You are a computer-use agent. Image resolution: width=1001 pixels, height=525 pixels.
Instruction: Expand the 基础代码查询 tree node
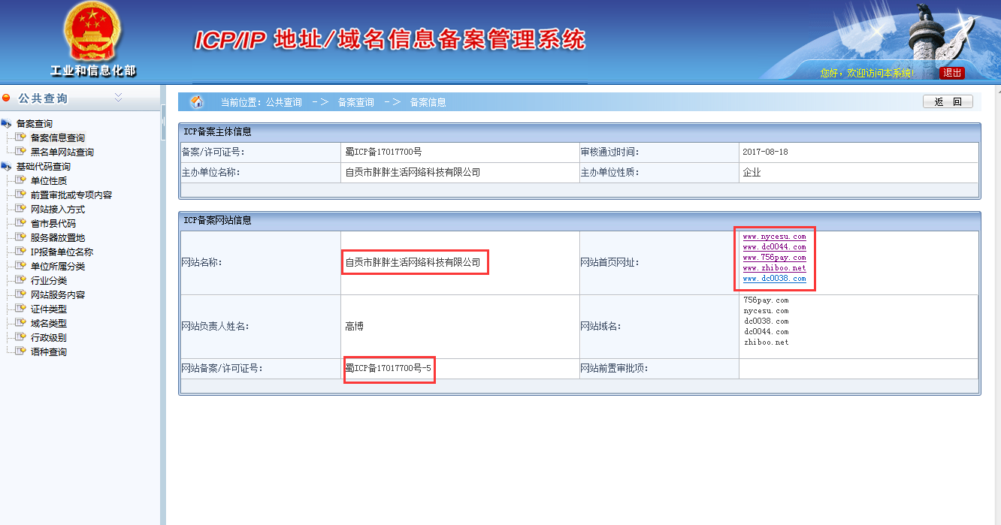(x=7, y=167)
